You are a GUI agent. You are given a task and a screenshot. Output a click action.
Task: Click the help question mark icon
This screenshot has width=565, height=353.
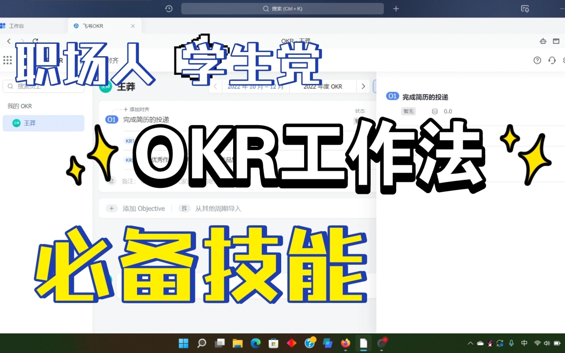(x=537, y=60)
